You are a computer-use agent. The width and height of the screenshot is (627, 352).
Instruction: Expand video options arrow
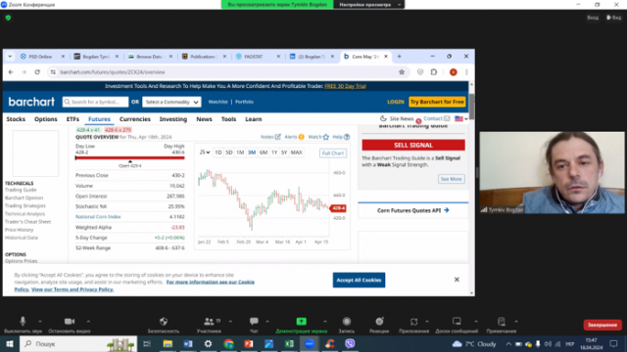click(x=88, y=321)
